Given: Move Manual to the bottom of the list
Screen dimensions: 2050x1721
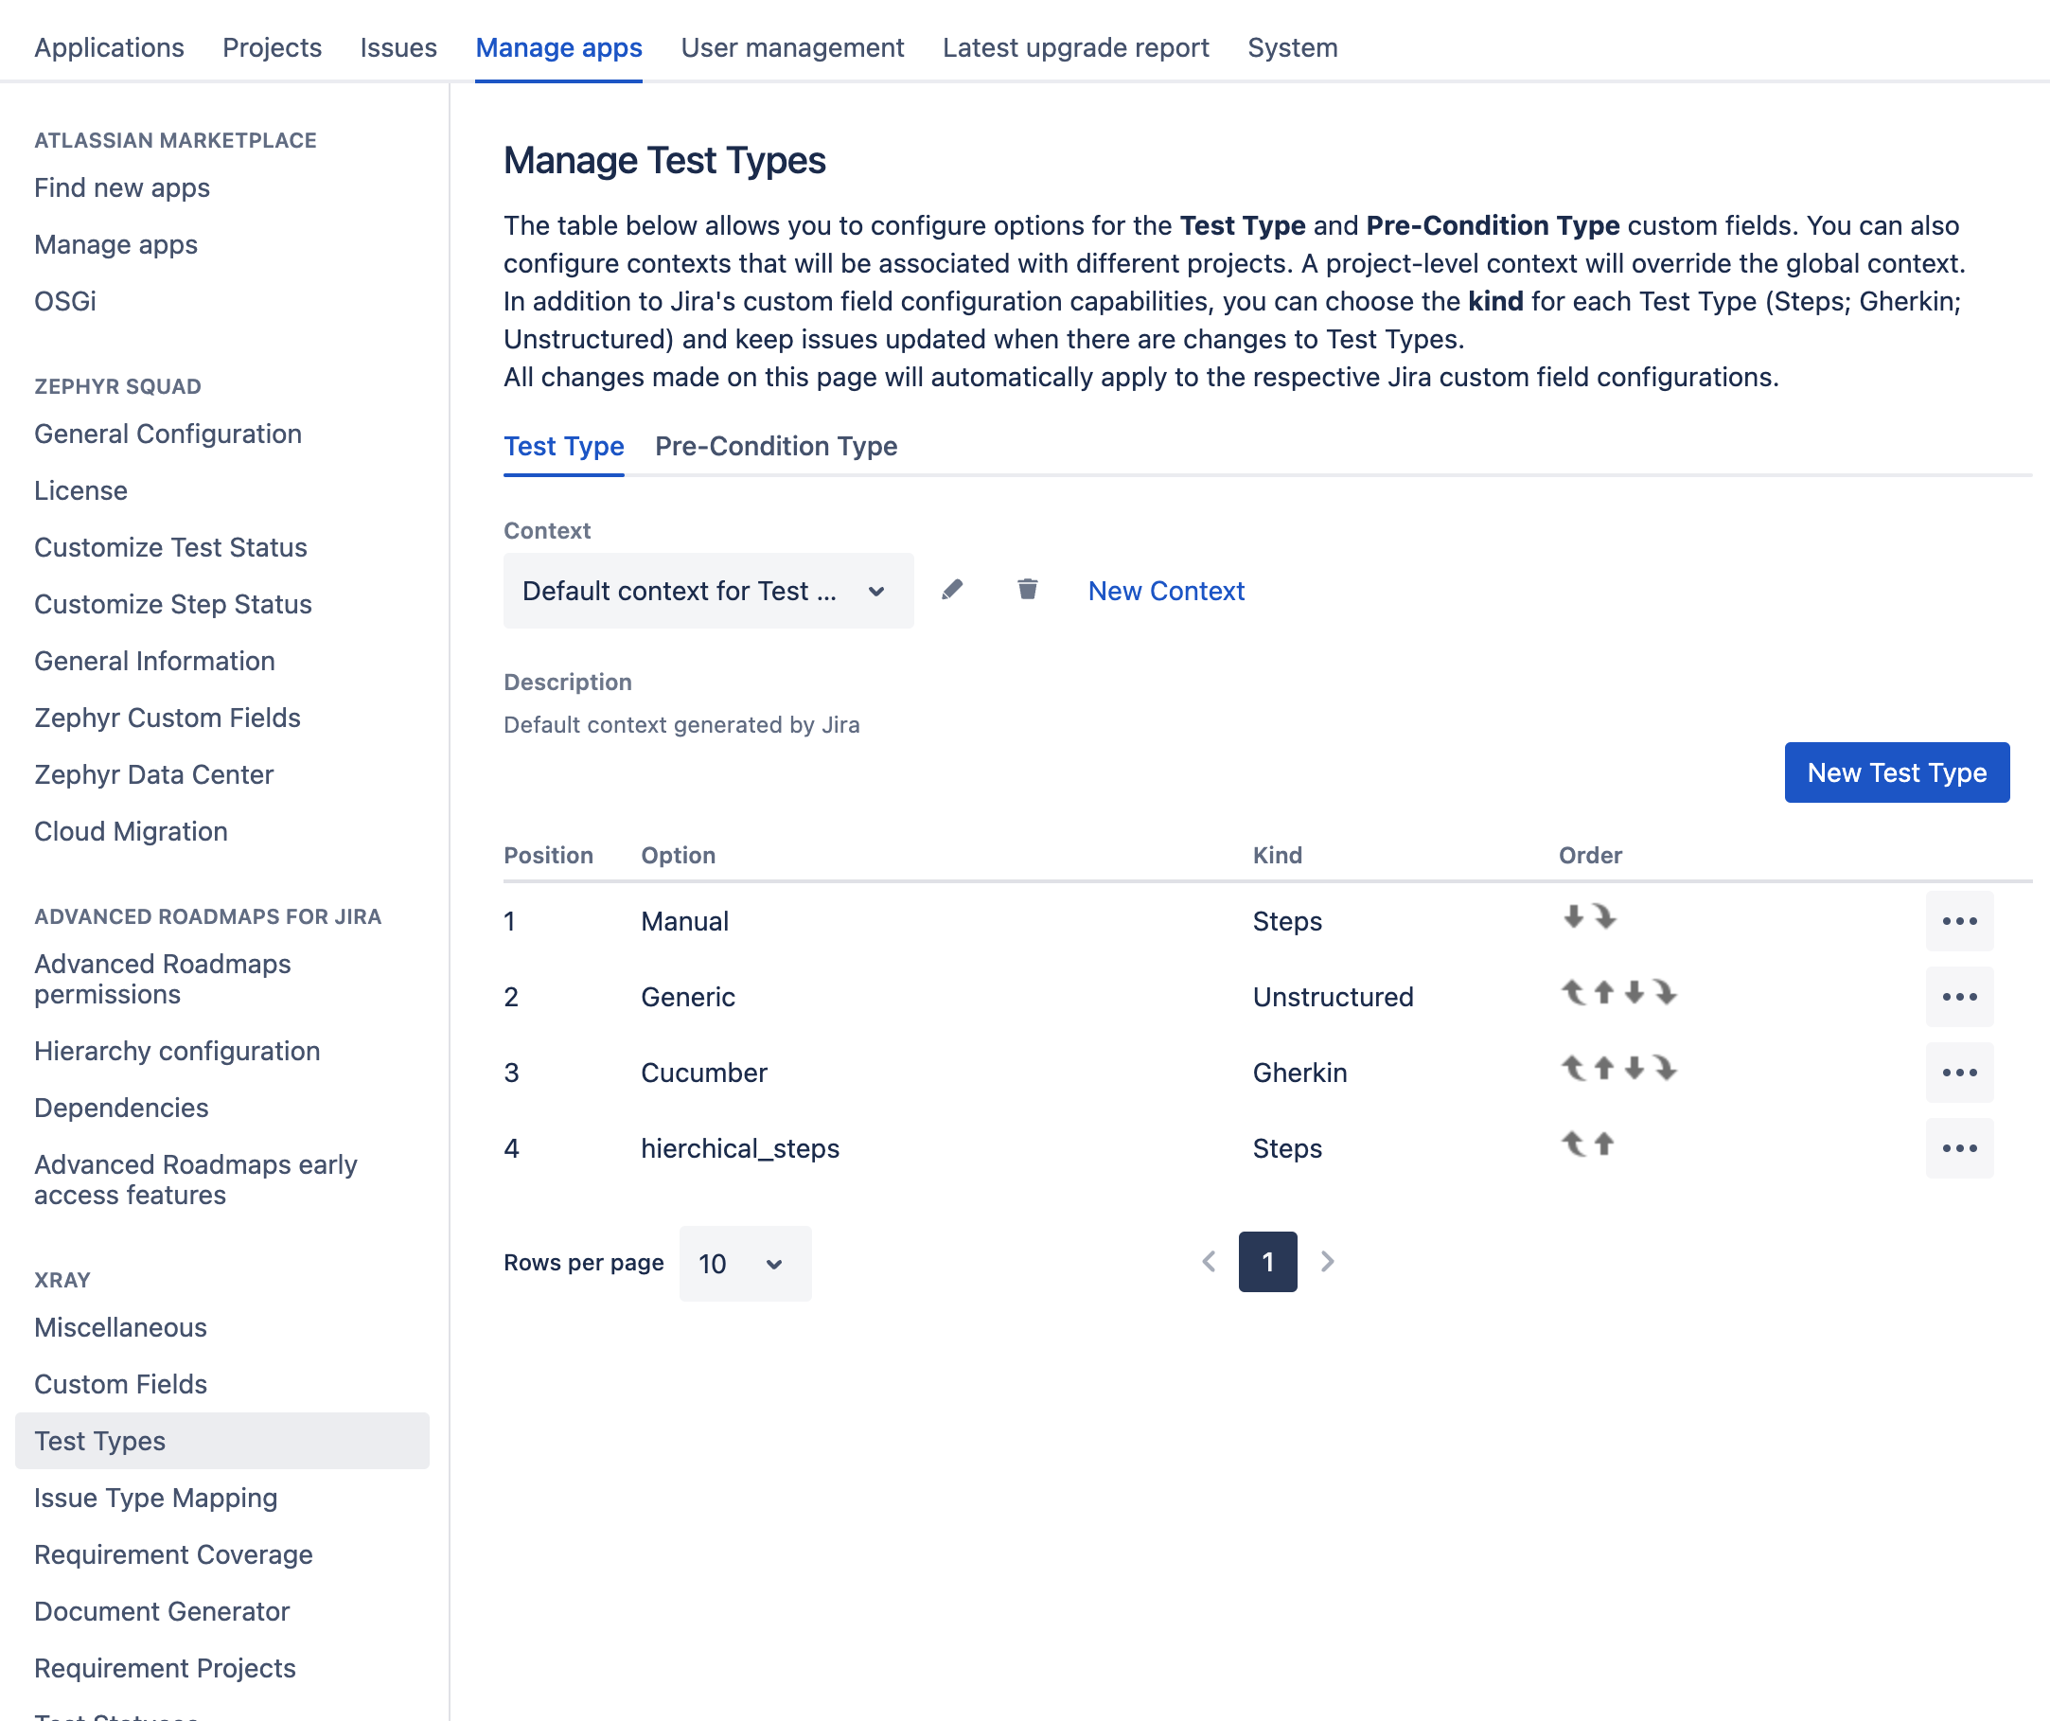Looking at the screenshot, I should (1605, 916).
